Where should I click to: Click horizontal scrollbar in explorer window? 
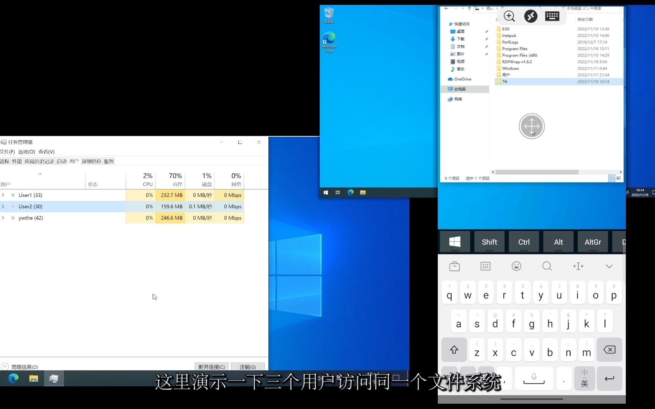pos(537,172)
